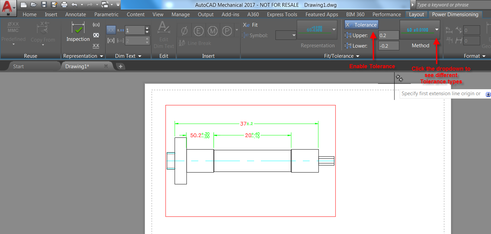Click the Open folder icon
The width and height of the screenshot is (491, 234).
pos(34,5)
